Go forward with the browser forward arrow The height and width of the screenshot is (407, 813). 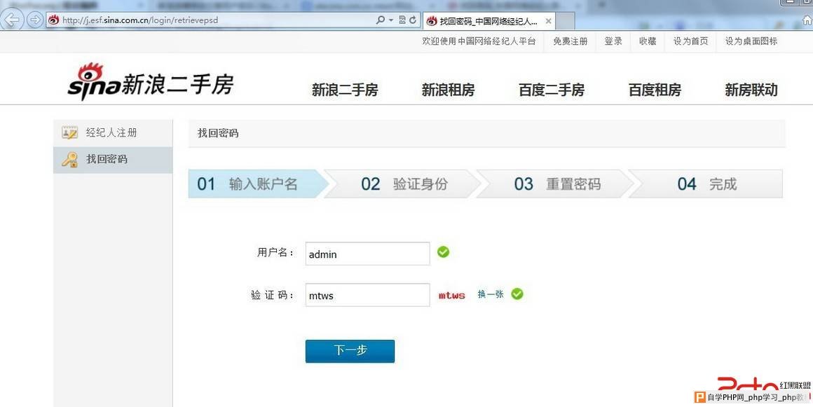click(x=35, y=20)
